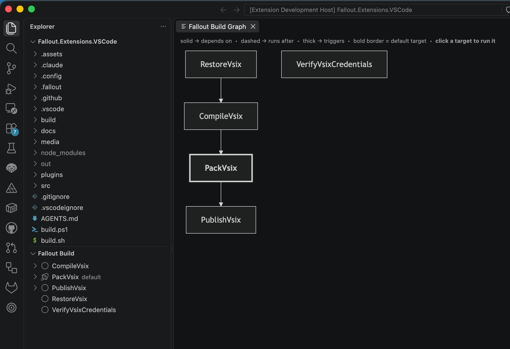Open the Explorer view in activity bar

11,28
